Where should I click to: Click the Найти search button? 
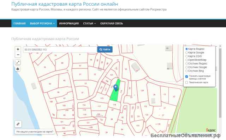pos(105,49)
